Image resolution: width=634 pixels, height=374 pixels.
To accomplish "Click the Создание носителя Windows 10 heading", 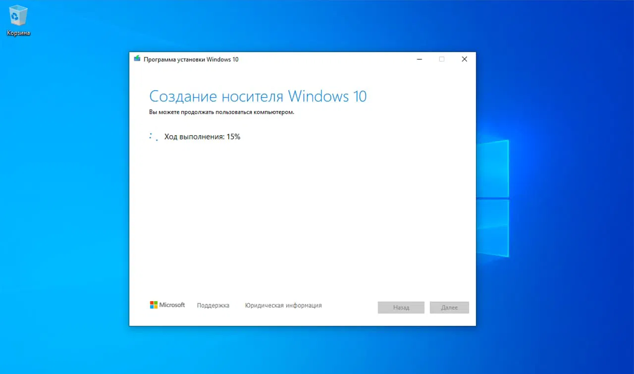I will click(x=258, y=96).
